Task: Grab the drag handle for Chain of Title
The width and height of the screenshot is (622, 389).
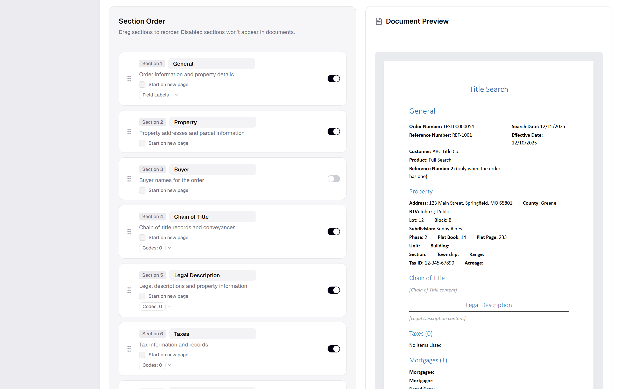Action: tap(129, 232)
